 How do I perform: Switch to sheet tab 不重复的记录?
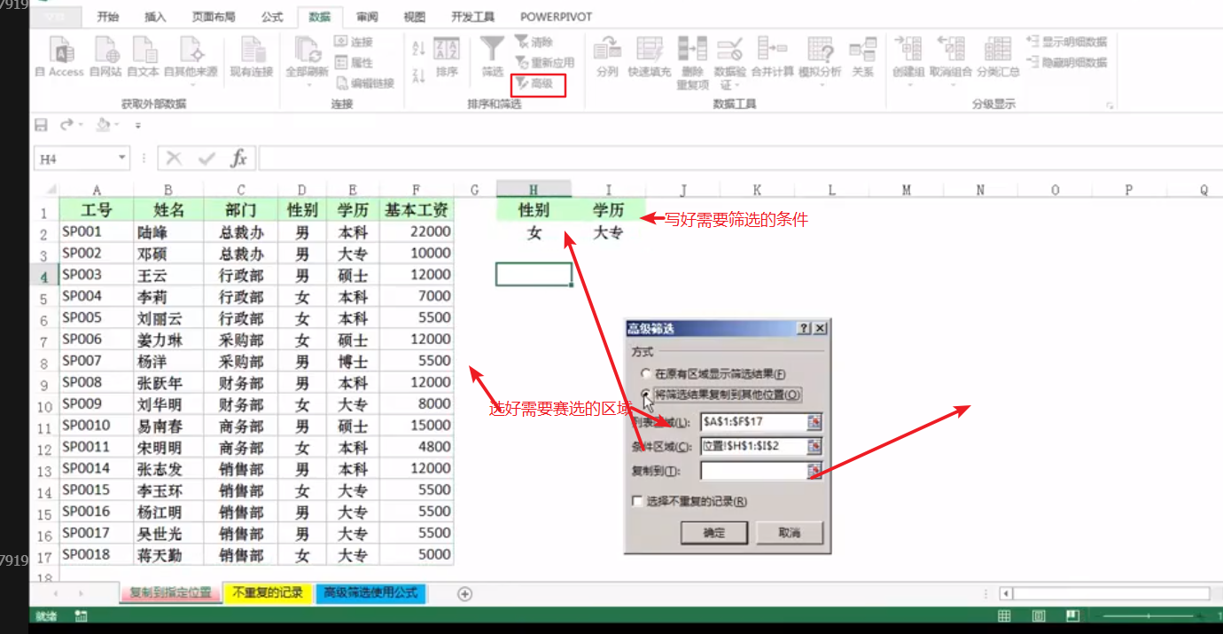(268, 593)
